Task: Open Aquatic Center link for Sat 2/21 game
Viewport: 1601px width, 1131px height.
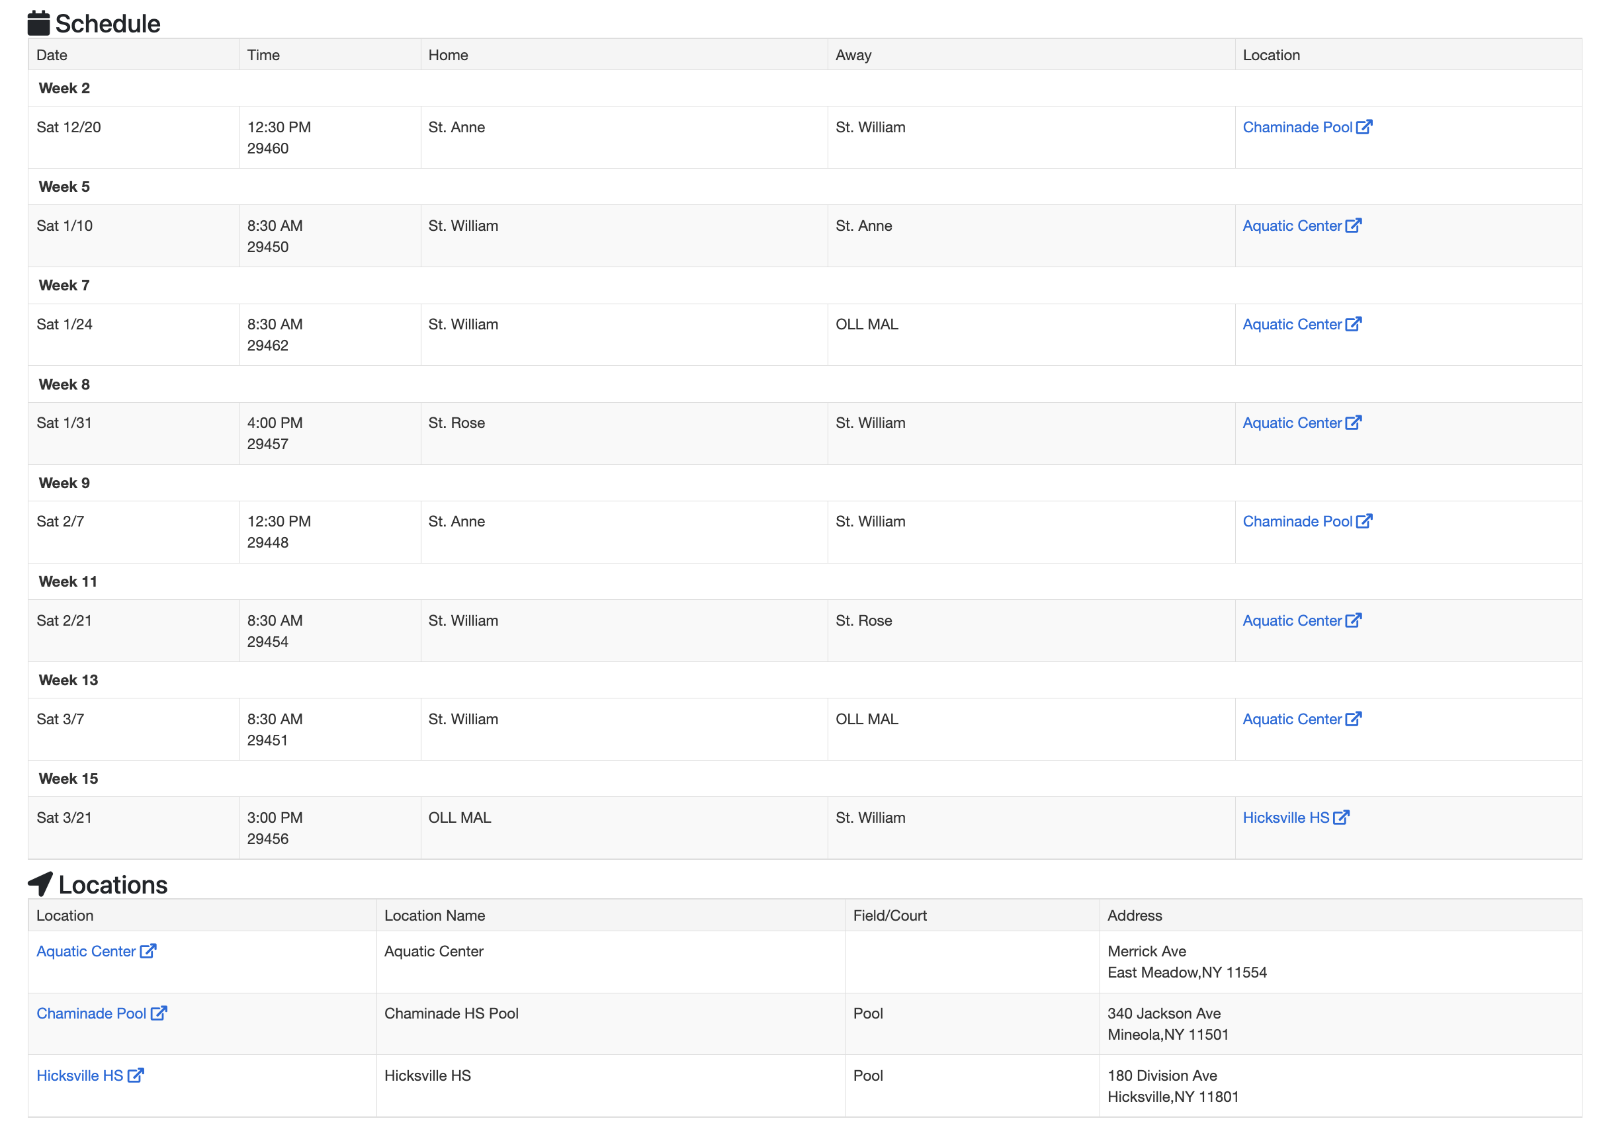Action: tap(1291, 620)
